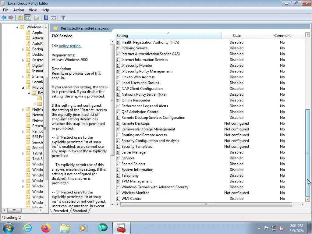Select the Task S tree item
This screenshot has height=234, width=312.
[x=37, y=159]
